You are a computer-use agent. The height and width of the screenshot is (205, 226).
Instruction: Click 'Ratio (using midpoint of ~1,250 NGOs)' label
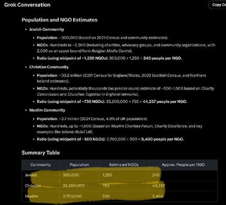pos(72,58)
